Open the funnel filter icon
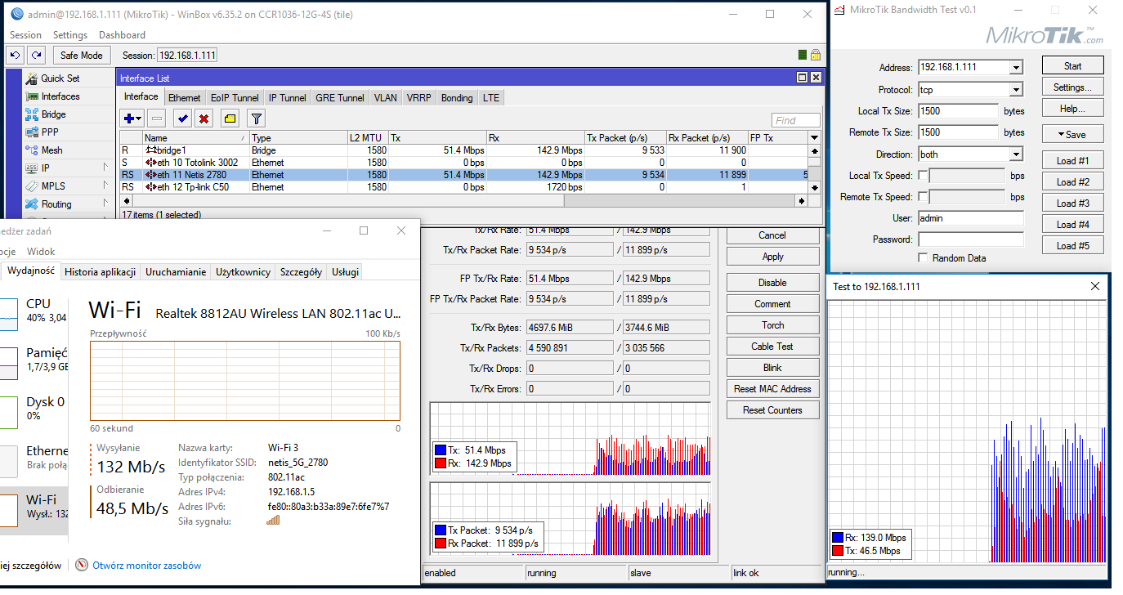1123x595 pixels. pos(256,119)
